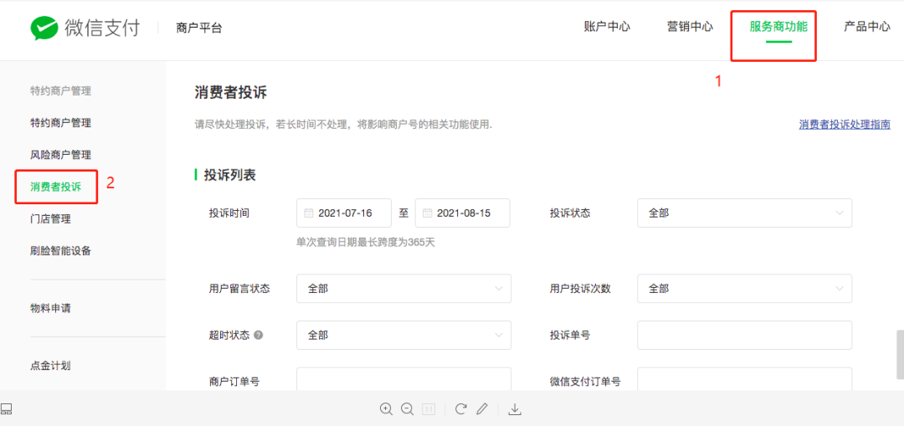Click the end date field 2021-08-15
Viewport: 904px width, 426px height.
[462, 213]
